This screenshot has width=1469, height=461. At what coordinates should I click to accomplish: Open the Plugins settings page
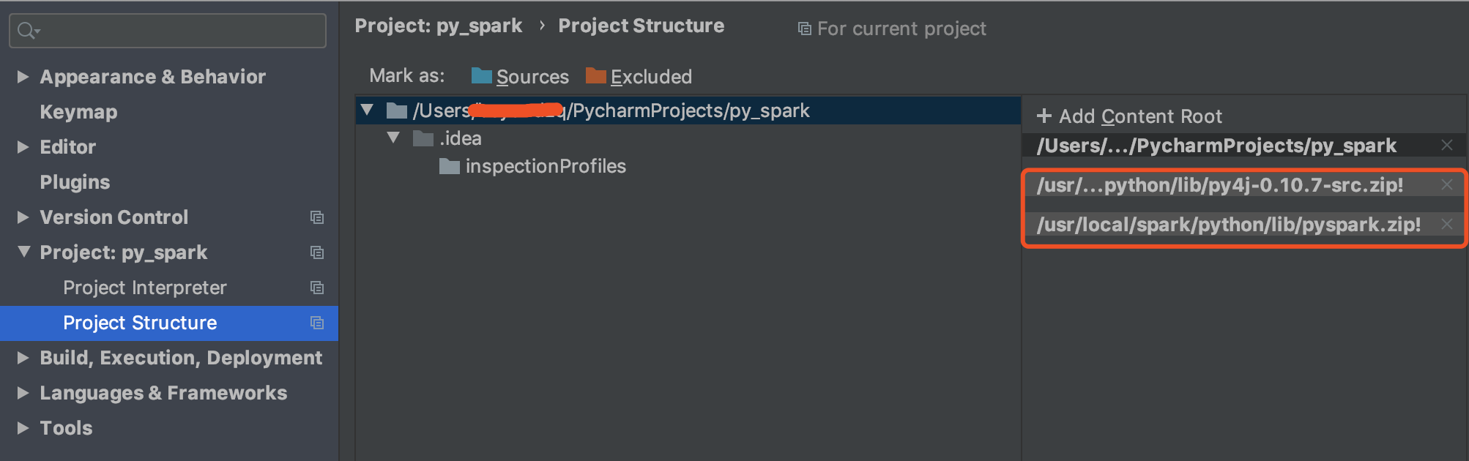pos(75,182)
